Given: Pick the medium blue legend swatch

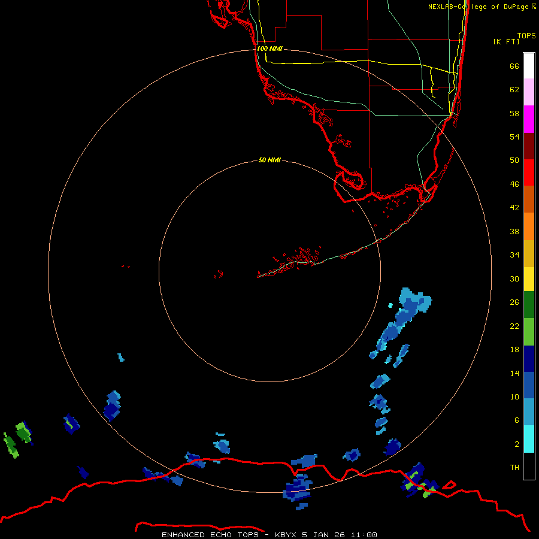Looking at the screenshot, I should tap(529, 385).
